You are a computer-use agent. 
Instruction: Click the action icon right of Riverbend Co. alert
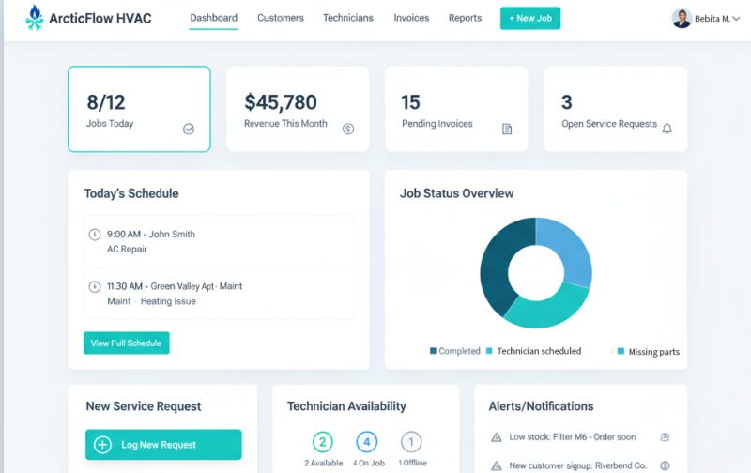tap(665, 465)
